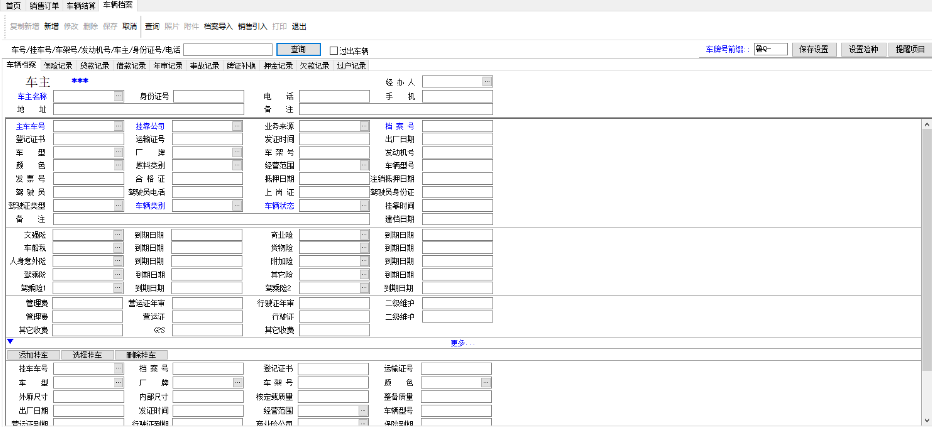Open the trailer 车型 lookup button

point(118,383)
